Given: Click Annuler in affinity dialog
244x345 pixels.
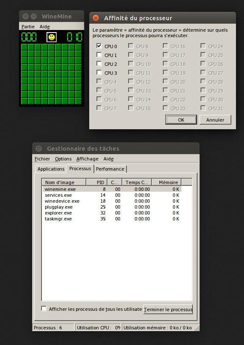Looking at the screenshot, I should (x=215, y=120).
